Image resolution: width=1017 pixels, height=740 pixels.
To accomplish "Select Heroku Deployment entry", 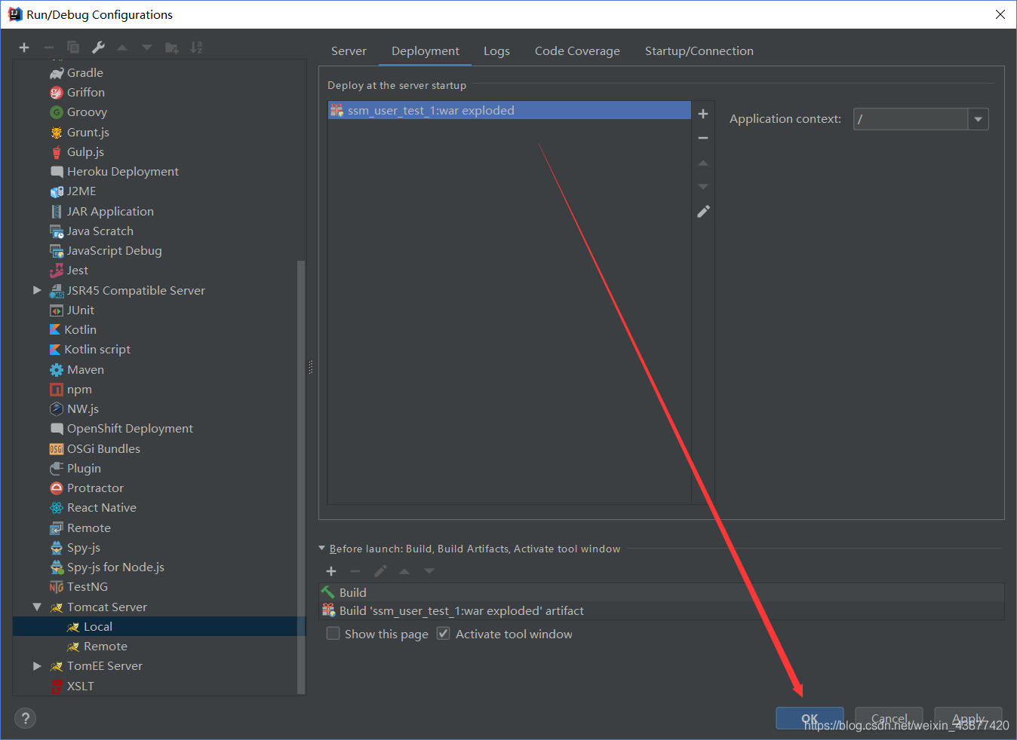I will [x=122, y=172].
